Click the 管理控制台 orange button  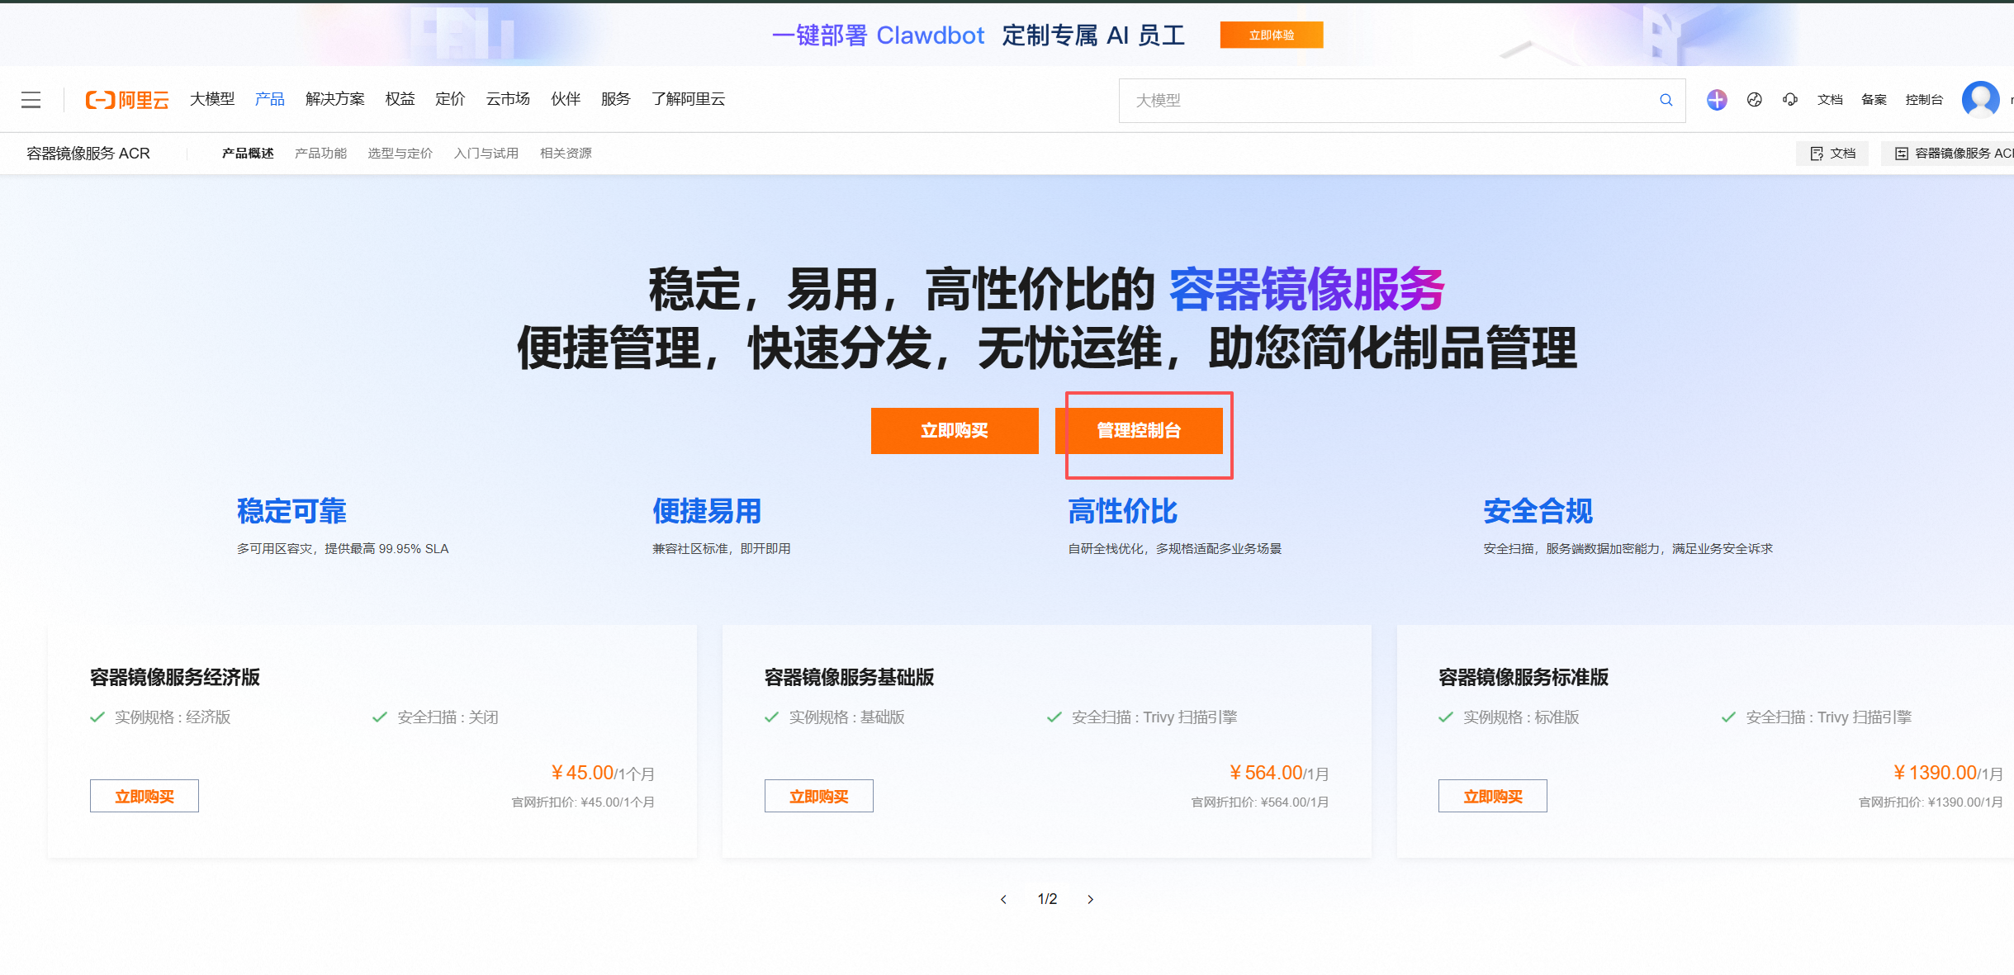1138,430
